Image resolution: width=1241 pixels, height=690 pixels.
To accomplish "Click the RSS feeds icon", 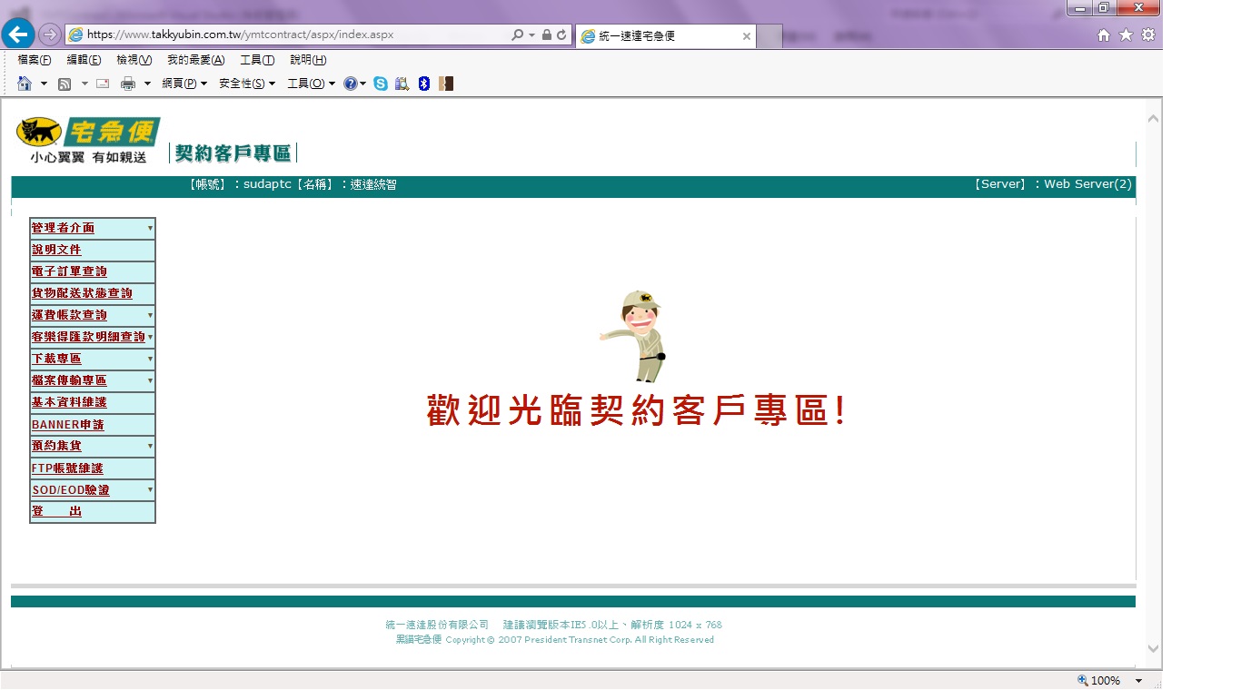I will (65, 84).
